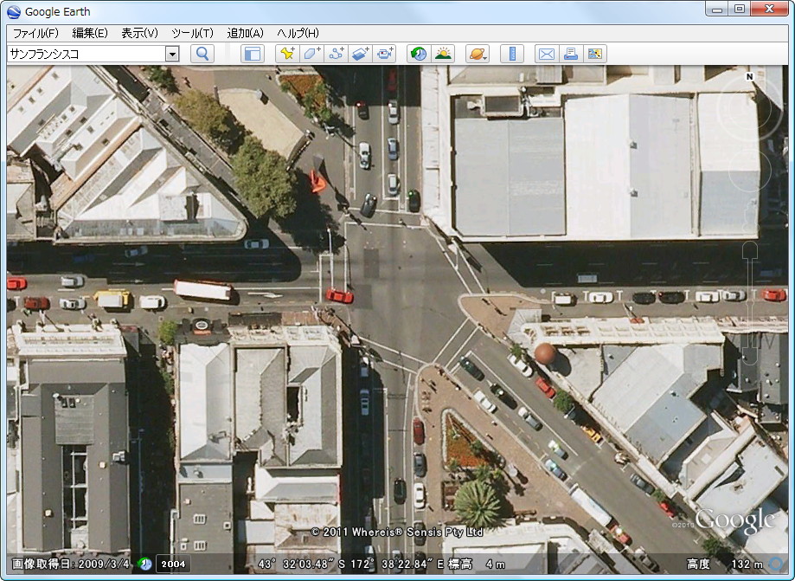Open the 表示(V) menu
Viewport: 795px width, 581px height.
click(x=140, y=34)
